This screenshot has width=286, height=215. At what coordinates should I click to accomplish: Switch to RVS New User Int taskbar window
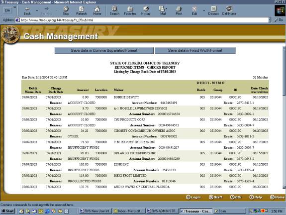click(x=96, y=211)
